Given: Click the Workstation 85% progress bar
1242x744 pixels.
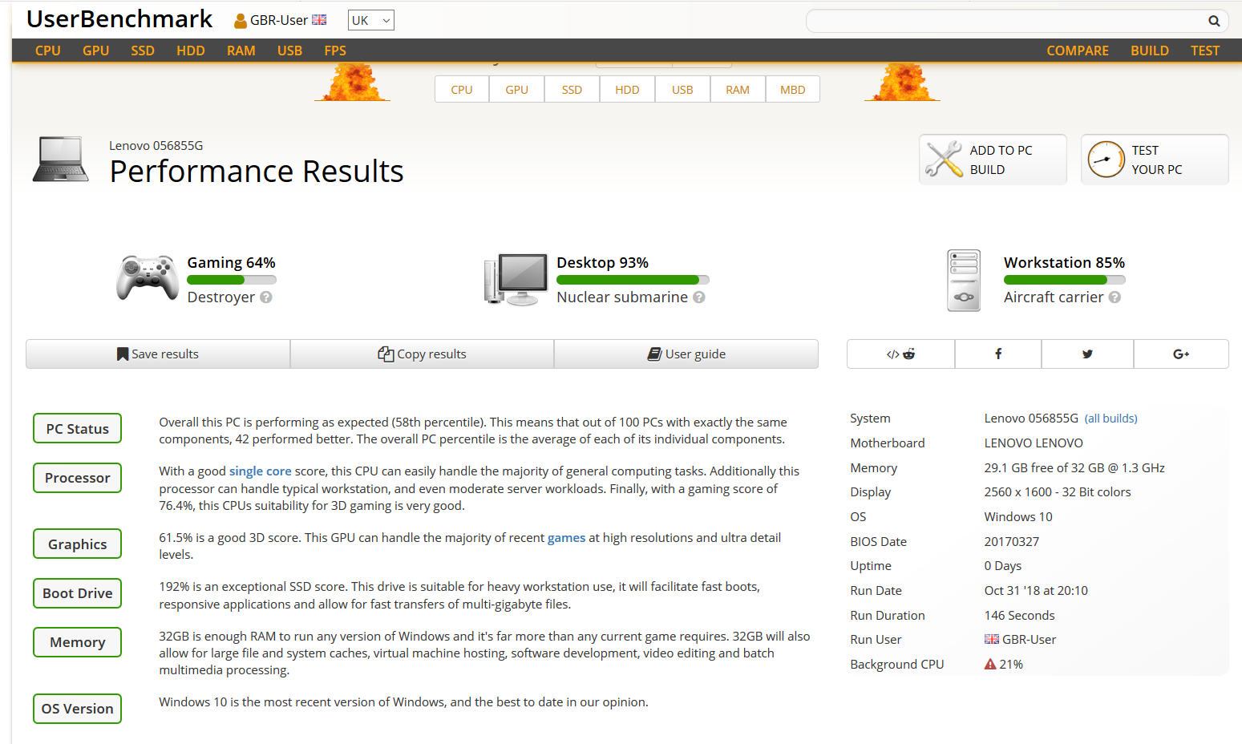Looking at the screenshot, I should tap(1065, 280).
